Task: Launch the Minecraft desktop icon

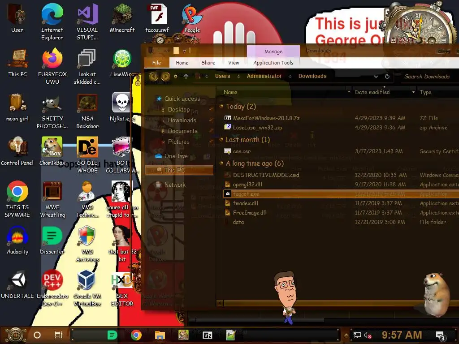Action: (122, 18)
